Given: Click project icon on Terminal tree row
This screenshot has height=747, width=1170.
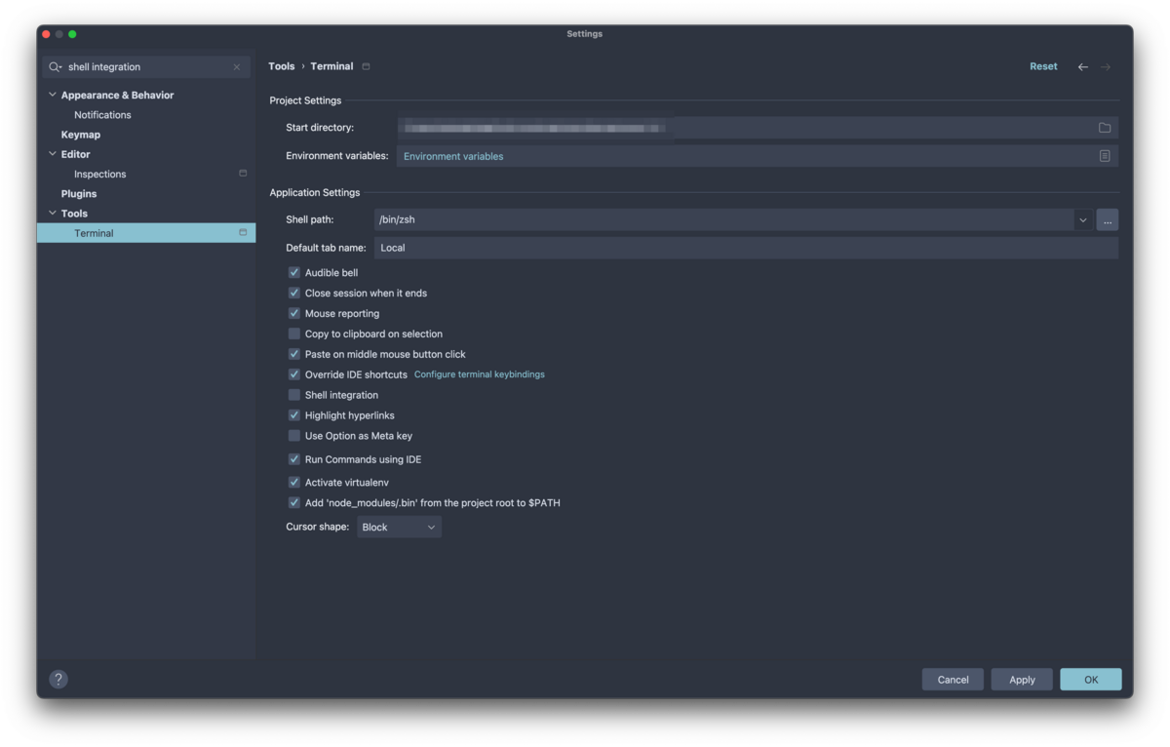Looking at the screenshot, I should [x=243, y=233].
